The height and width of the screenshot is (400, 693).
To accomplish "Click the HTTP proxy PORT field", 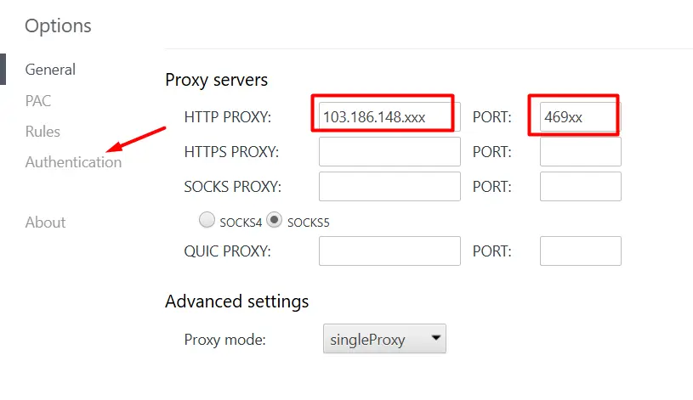I will tap(580, 117).
